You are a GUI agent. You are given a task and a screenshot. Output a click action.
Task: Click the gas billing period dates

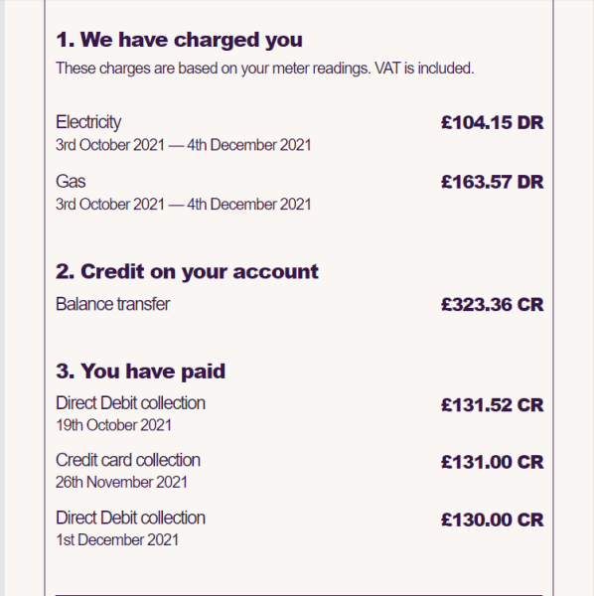pos(183,205)
